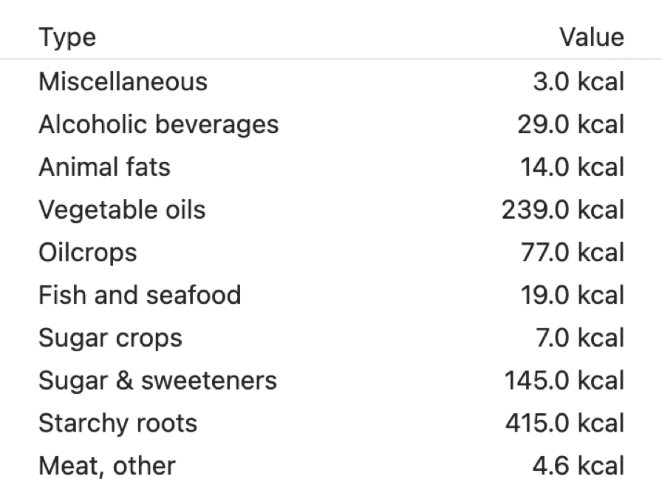Click the Animal fats type cell
Screen dimensions: 662x479
pyautogui.click(x=104, y=167)
